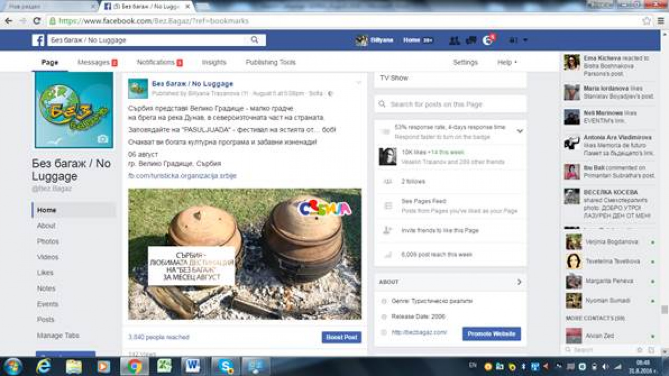Bookmark this page with the star
This screenshot has height=376, width=669.
click(647, 21)
